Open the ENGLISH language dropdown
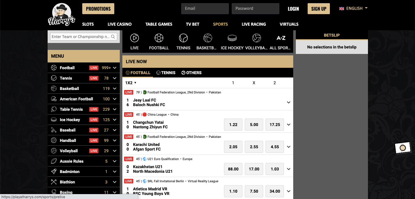The height and width of the screenshot is (199, 415). pyautogui.click(x=353, y=8)
